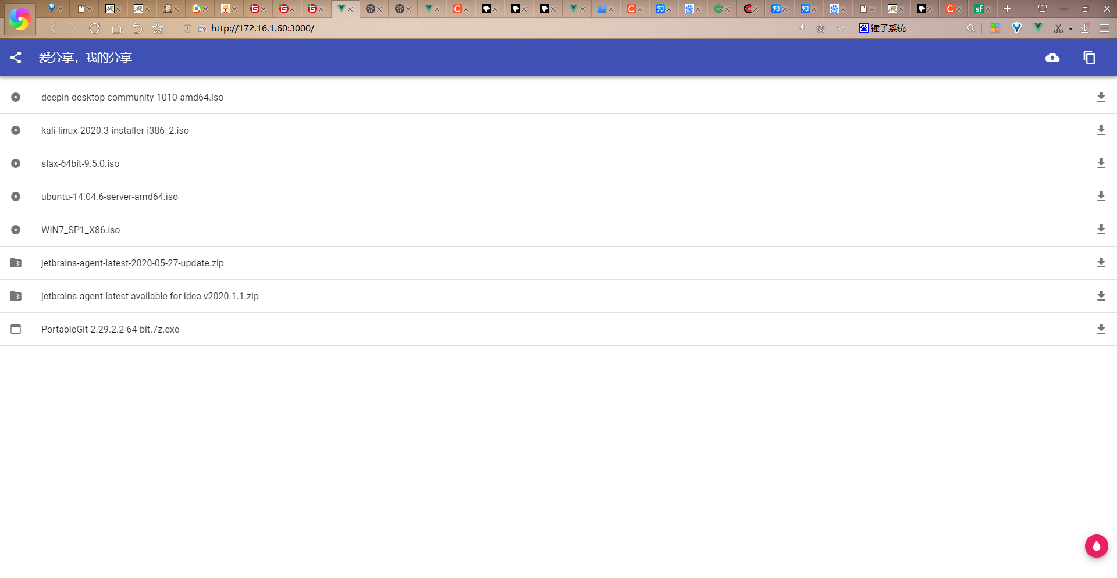This screenshot has width=1117, height=578.
Task: Open the colorful four-squares extension icon
Action: tap(995, 28)
